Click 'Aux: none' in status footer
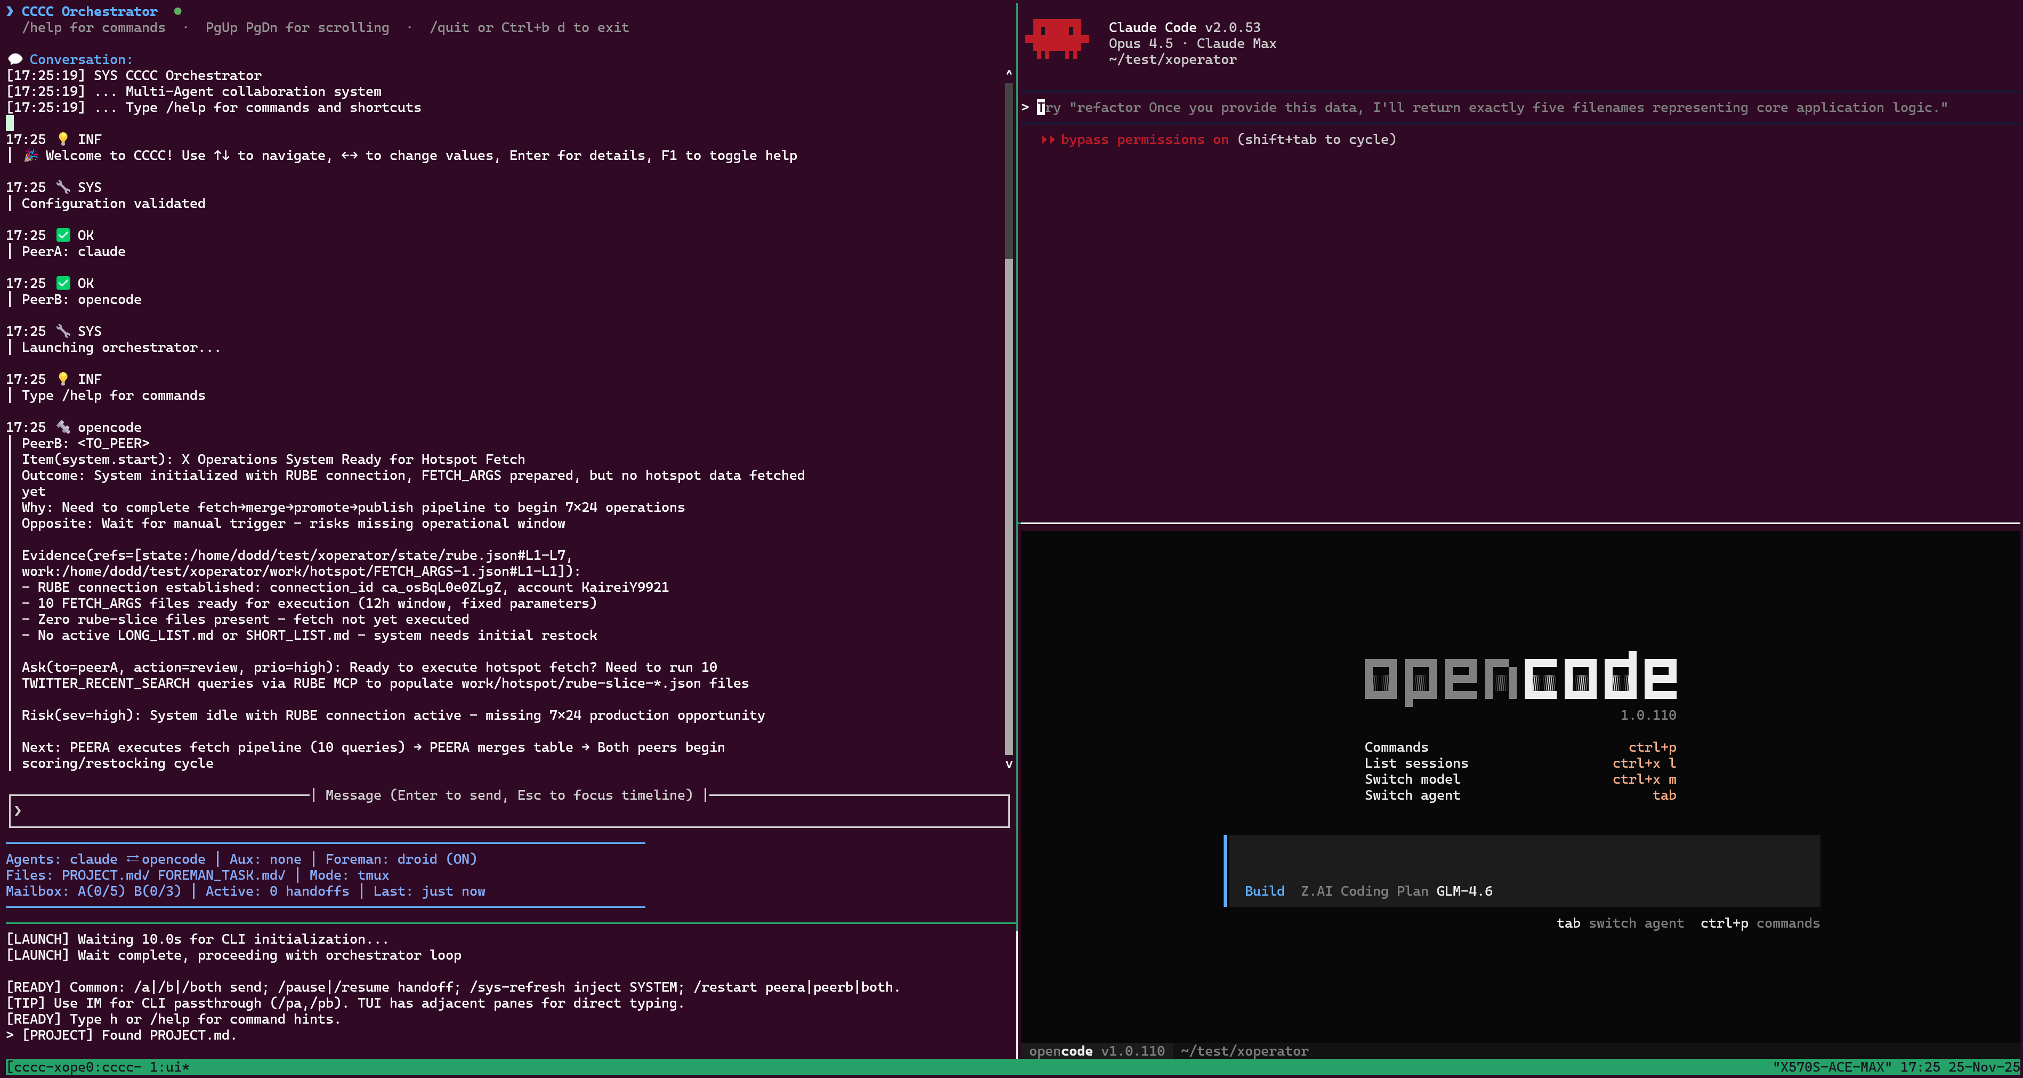This screenshot has width=2023, height=1078. point(265,859)
